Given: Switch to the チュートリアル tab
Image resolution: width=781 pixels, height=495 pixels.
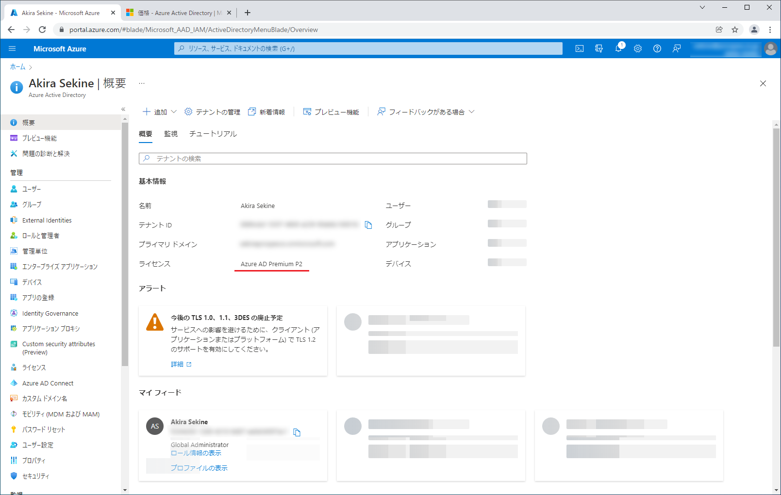Looking at the screenshot, I should 213,134.
